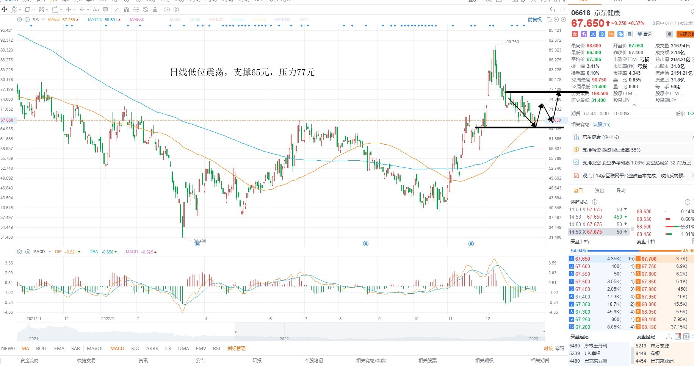Viewport: 694px width, 366px height.
Task: Select the pattern wave drawing tool
Action: click(x=41, y=9)
